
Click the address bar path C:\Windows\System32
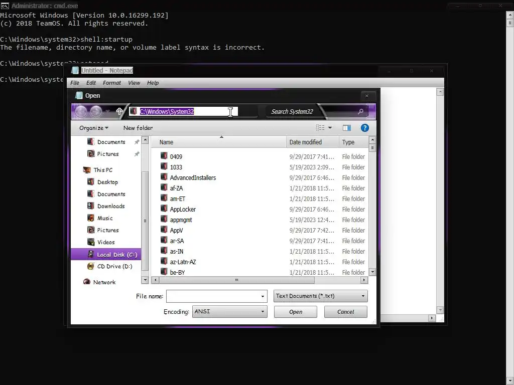pyautogui.click(x=167, y=112)
